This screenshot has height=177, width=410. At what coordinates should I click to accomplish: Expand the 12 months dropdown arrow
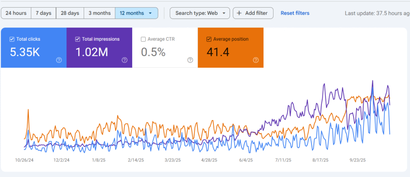(x=150, y=13)
